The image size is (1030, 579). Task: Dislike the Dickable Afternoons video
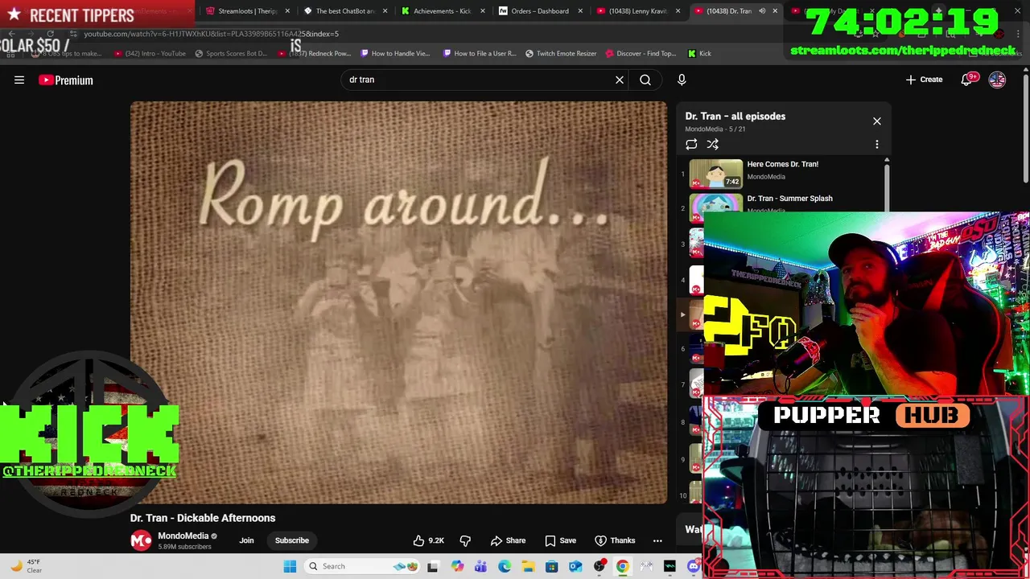coord(465,540)
